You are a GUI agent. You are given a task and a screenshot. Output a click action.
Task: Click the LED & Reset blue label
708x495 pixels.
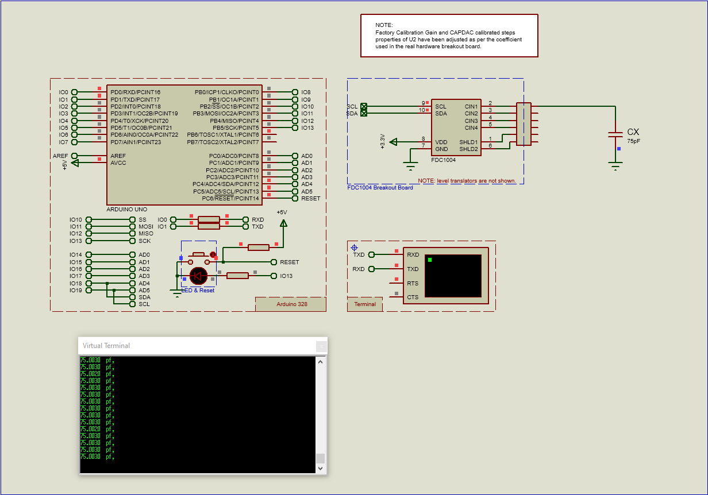(x=198, y=290)
